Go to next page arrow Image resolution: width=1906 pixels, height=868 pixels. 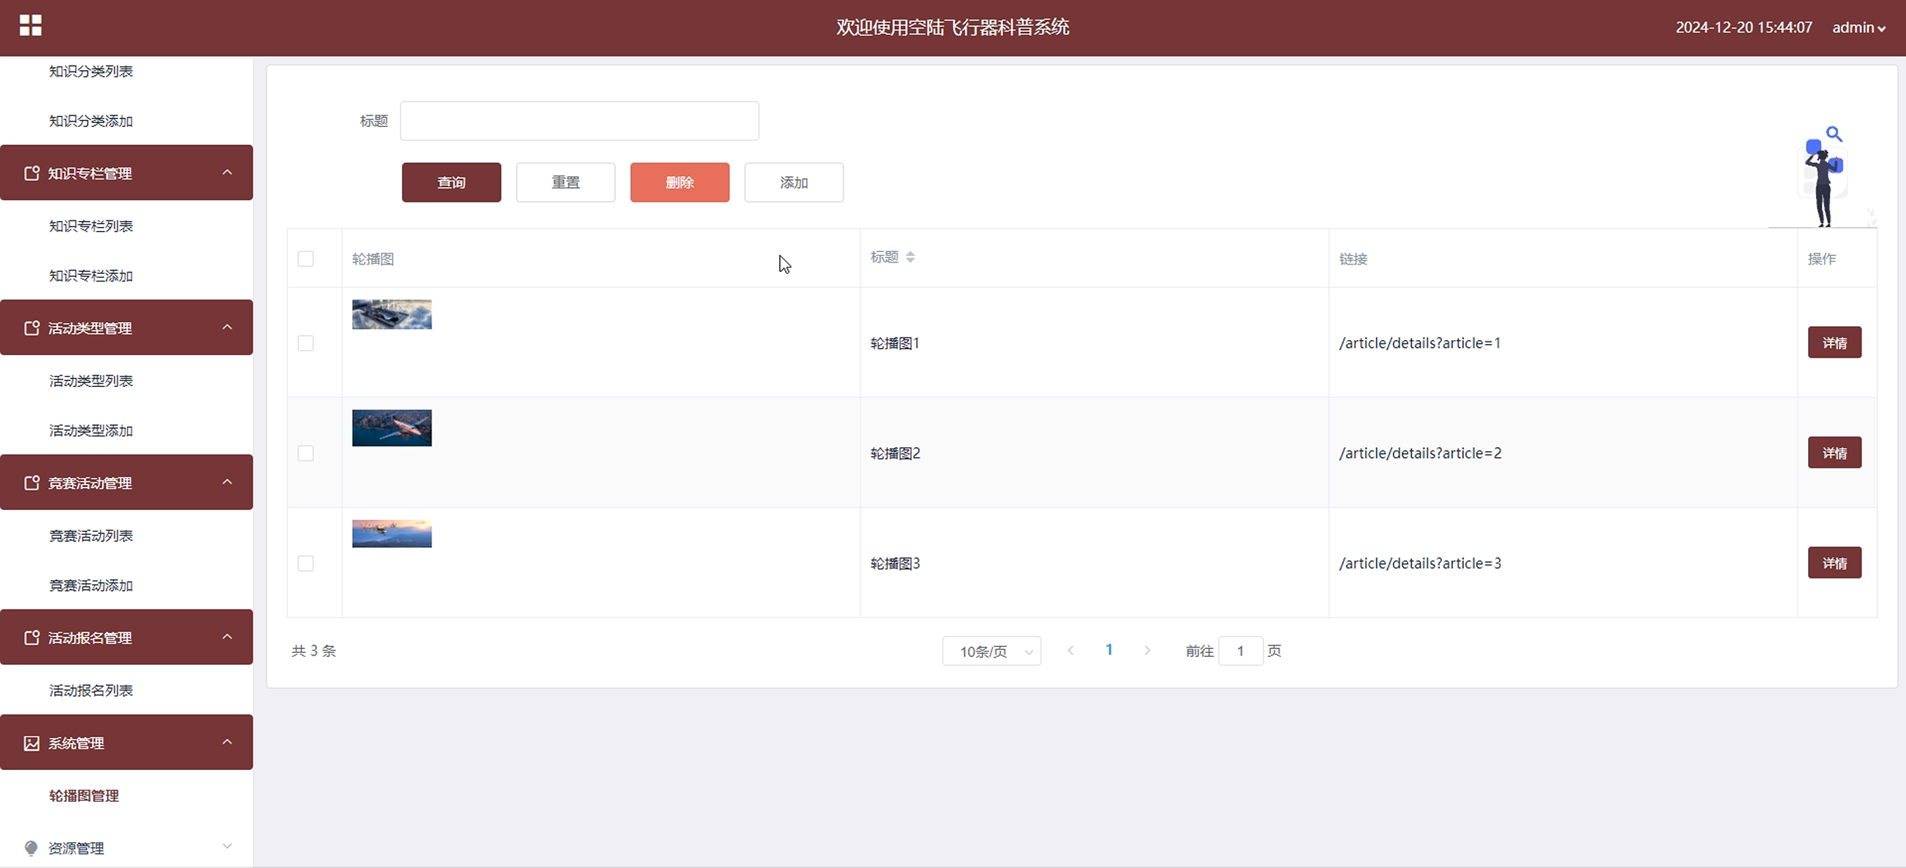pyautogui.click(x=1147, y=650)
